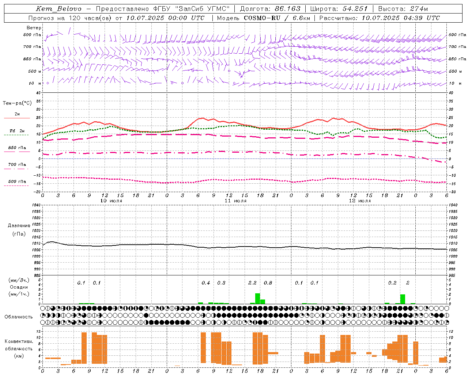Viewport: 468px width, 374px height.
Task: Click the 10 июля date label
Action: [111, 201]
